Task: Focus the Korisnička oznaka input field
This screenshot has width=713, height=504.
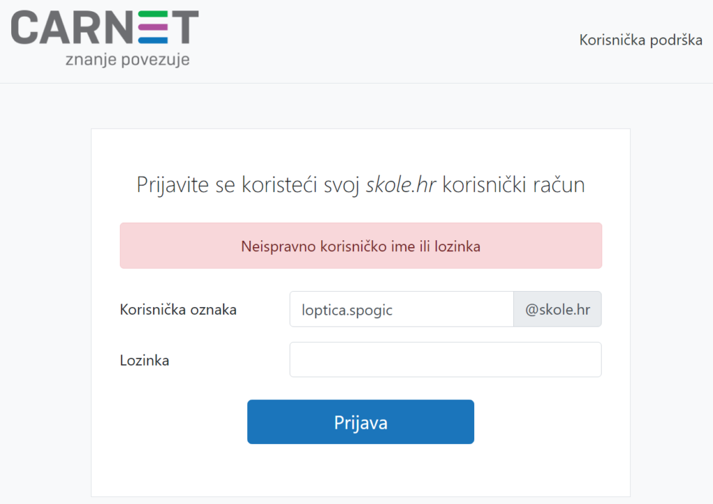Action: point(401,310)
